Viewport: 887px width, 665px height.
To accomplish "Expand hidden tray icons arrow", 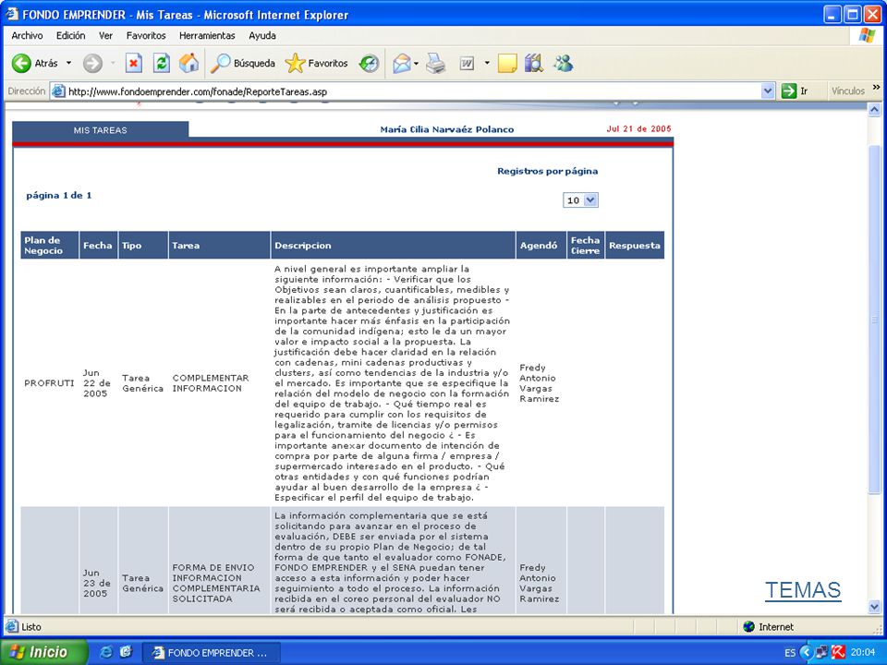I will tap(807, 653).
